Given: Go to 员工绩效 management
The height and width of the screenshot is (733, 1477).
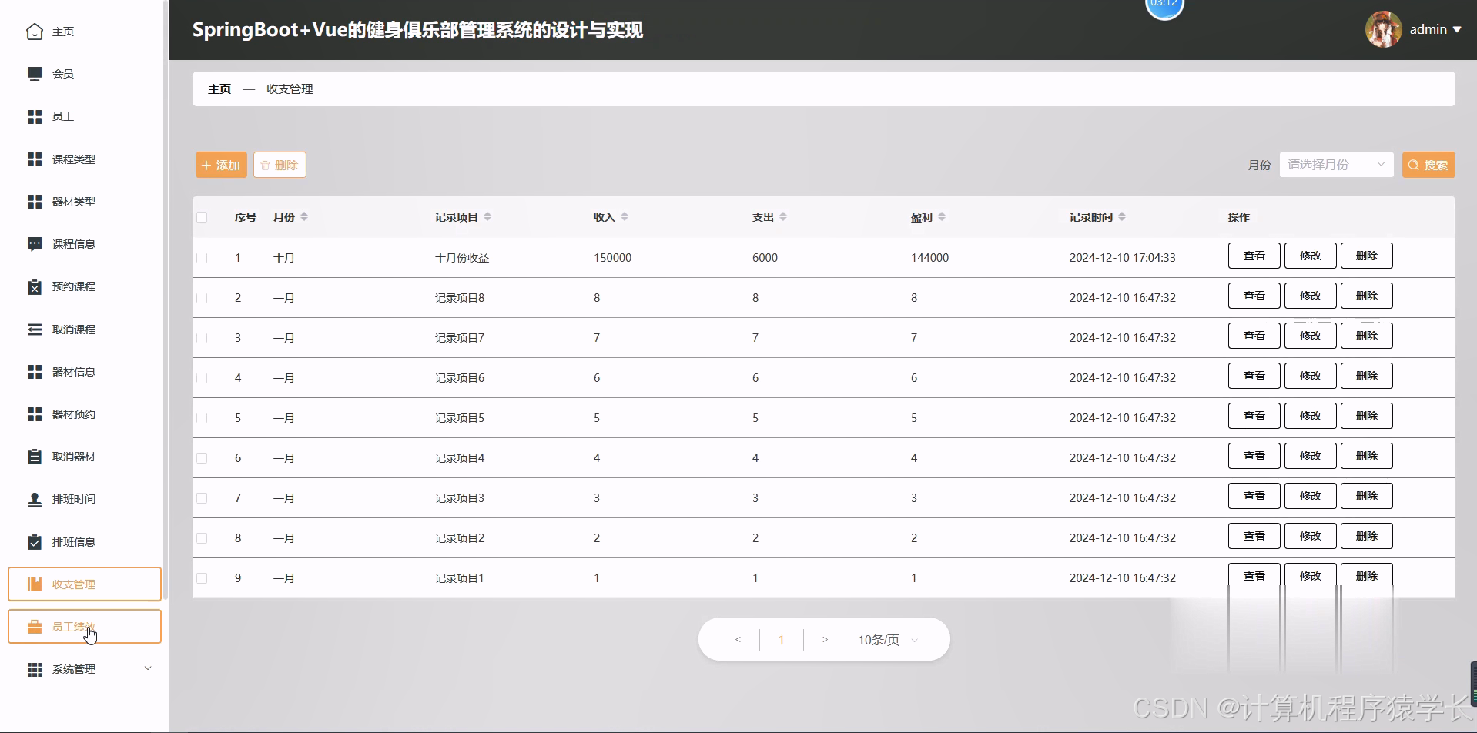Looking at the screenshot, I should click(x=75, y=626).
